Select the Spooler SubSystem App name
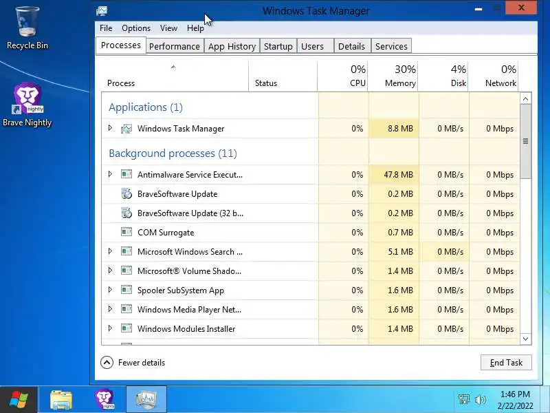The height and width of the screenshot is (413, 550). point(181,290)
